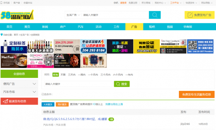216x130 pixels.
Task: Select the 所有 time filter
Action: click(55, 75)
